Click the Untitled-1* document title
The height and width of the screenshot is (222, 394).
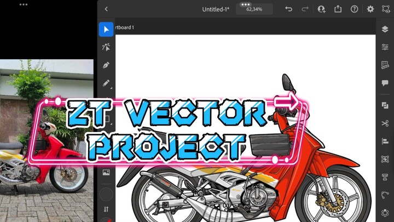[216, 9]
